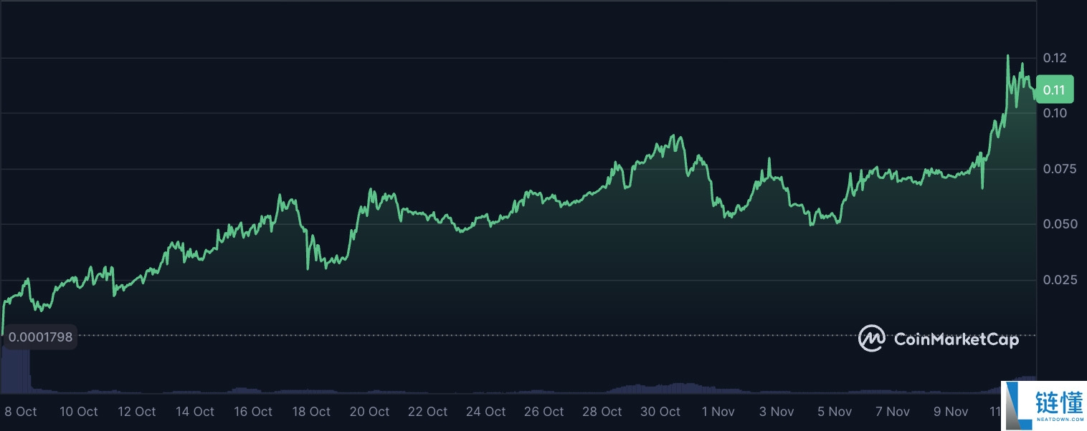This screenshot has height=431, width=1087.
Task: Click the blue L-shaped Neatdown logo icon
Action: coord(1018,405)
